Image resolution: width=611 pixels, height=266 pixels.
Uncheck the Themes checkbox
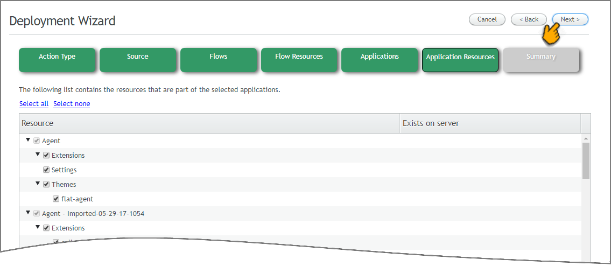pos(46,184)
